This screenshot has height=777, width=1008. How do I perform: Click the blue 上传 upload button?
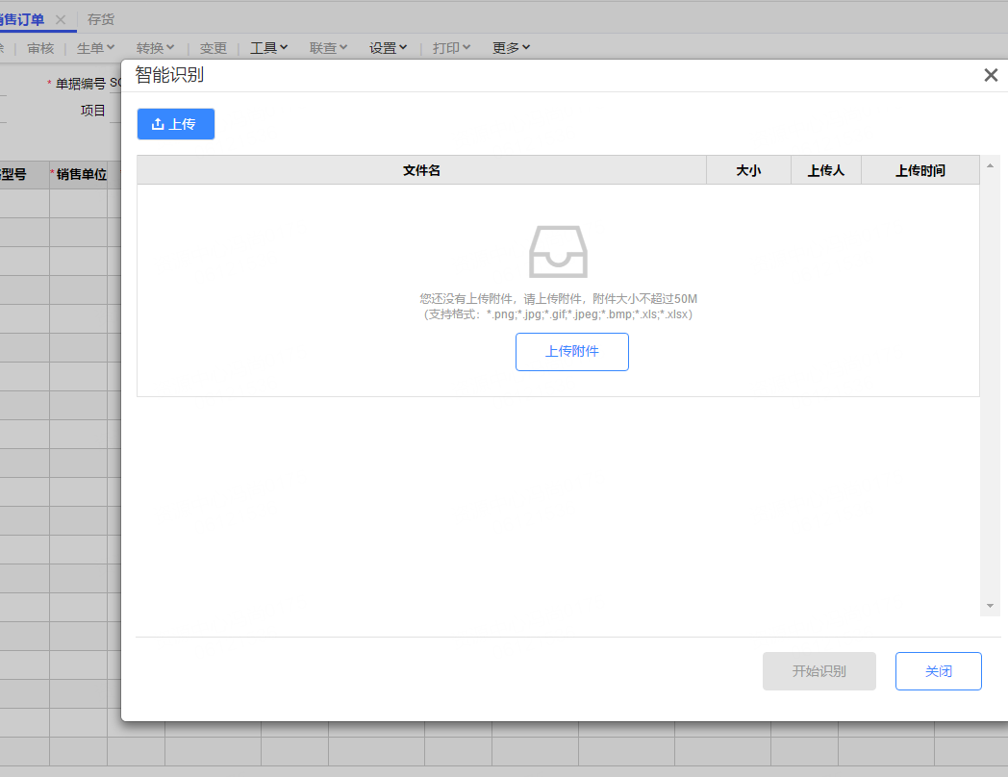point(175,124)
